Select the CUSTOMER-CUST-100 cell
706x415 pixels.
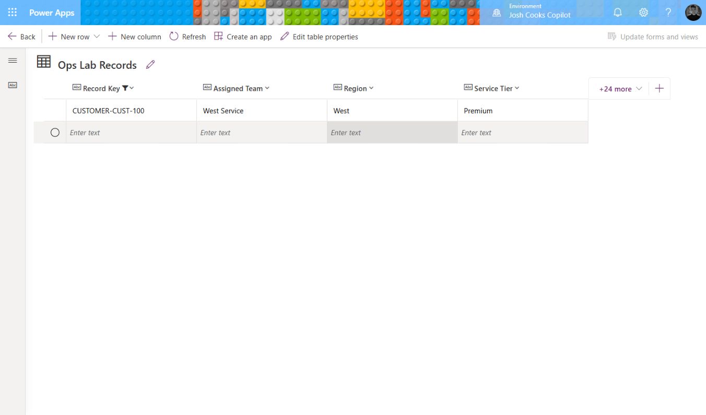(131, 111)
